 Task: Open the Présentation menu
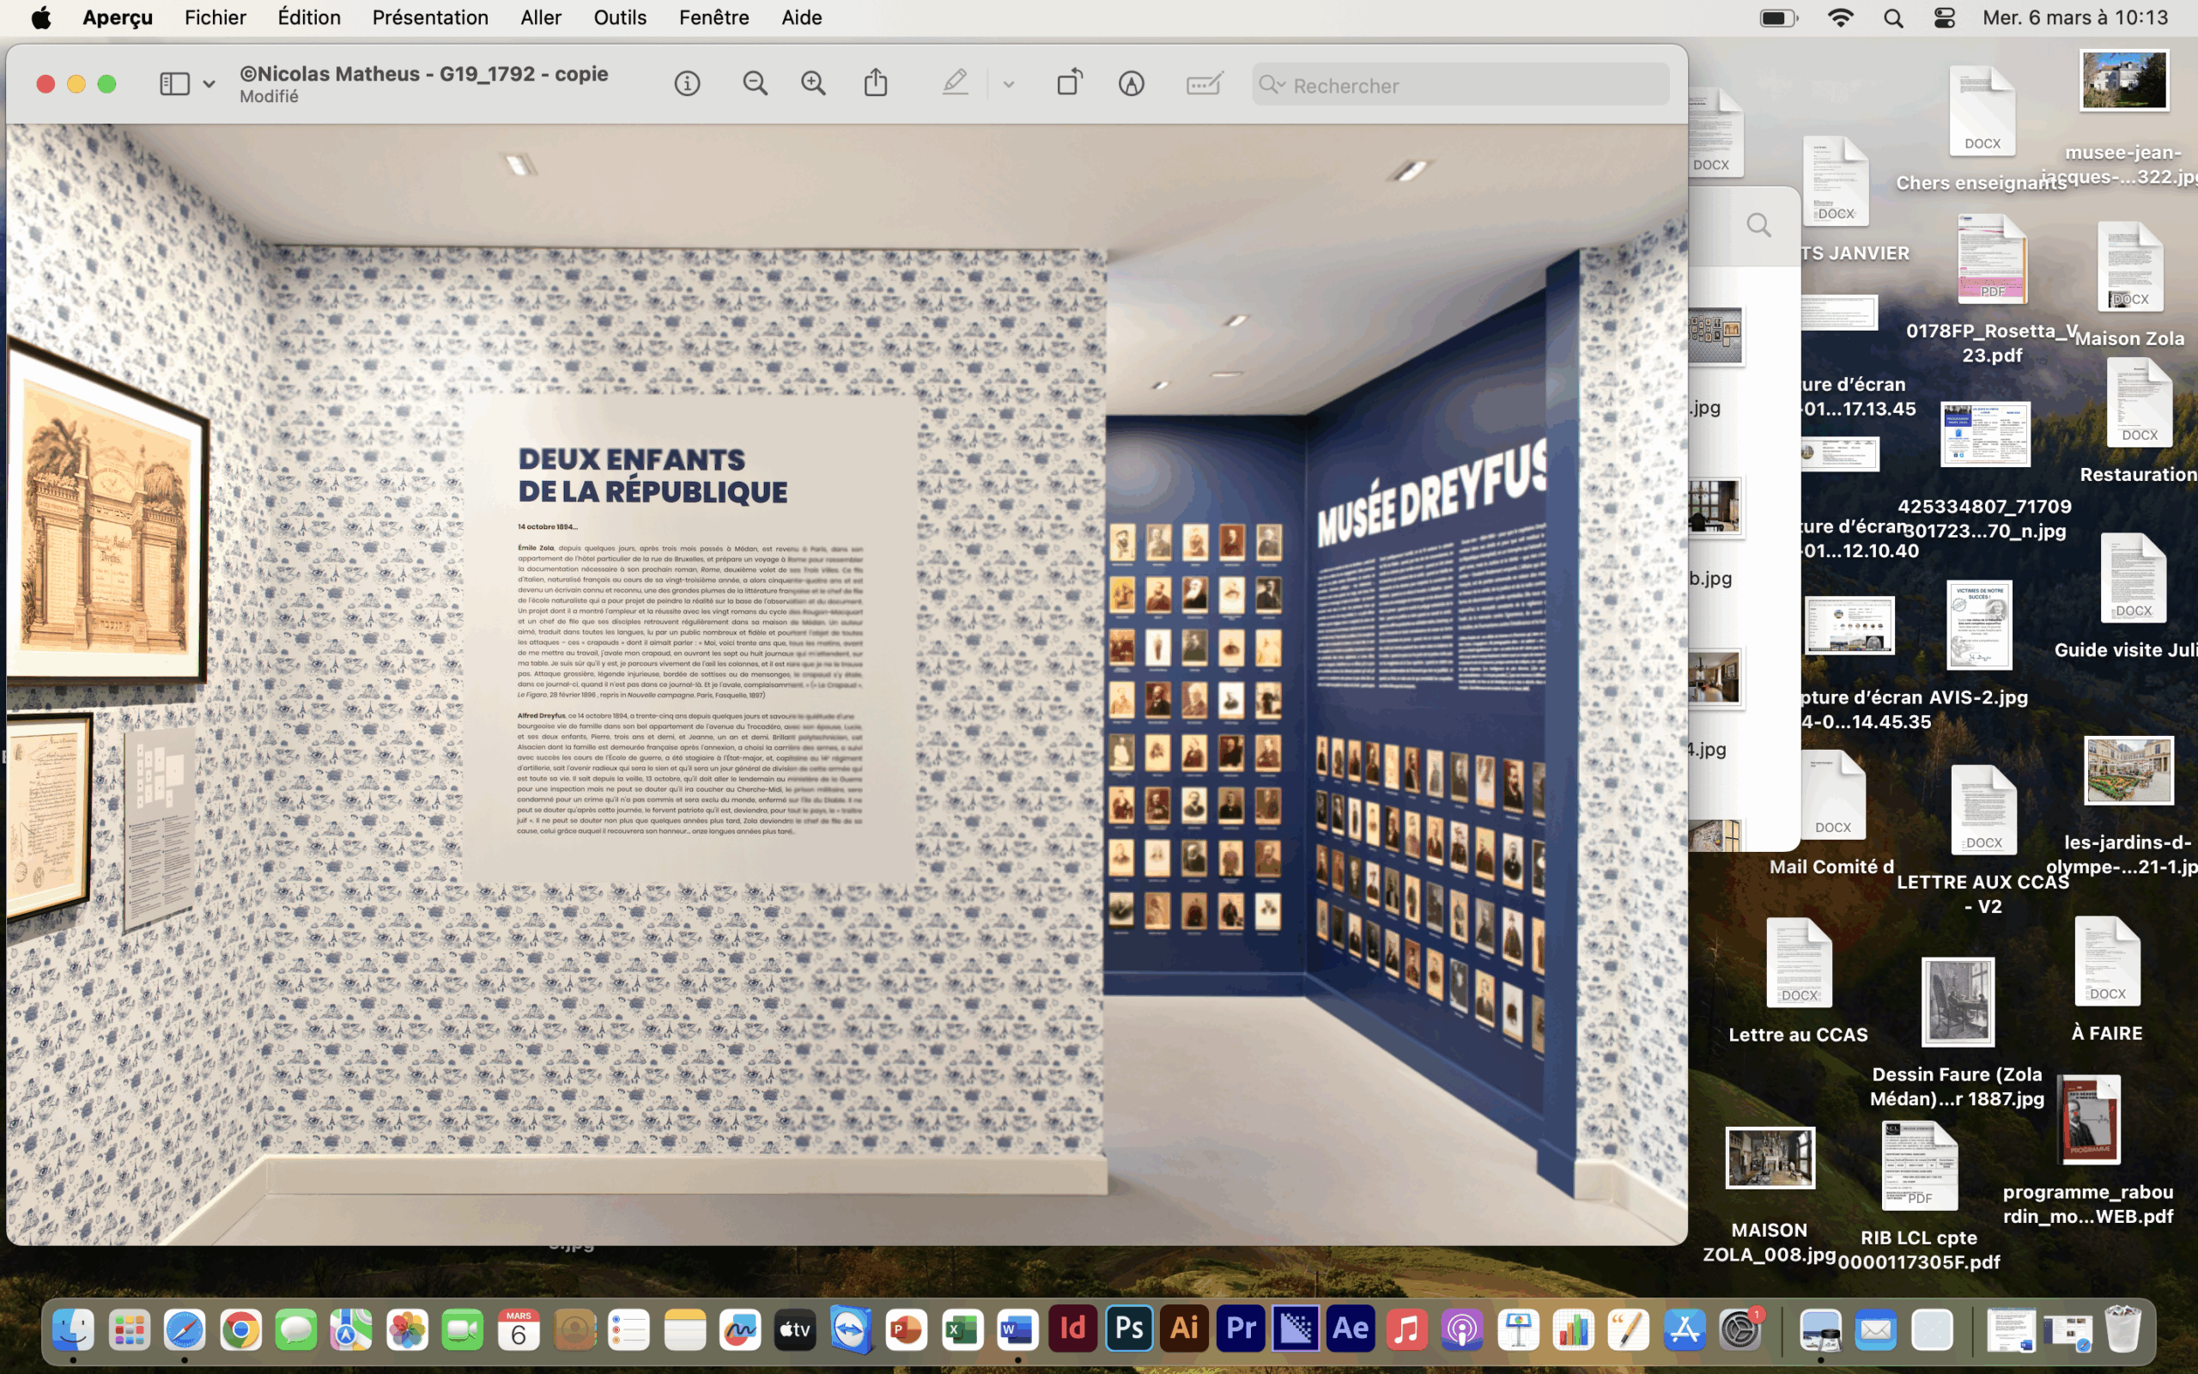point(429,17)
